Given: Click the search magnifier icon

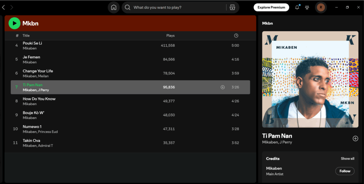Looking at the screenshot, I should (128, 7).
